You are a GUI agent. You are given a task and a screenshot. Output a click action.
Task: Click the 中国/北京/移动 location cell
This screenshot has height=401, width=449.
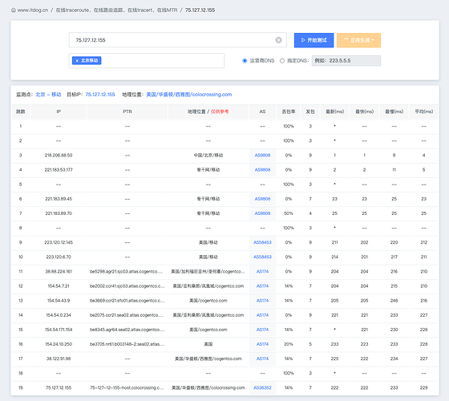(208, 156)
